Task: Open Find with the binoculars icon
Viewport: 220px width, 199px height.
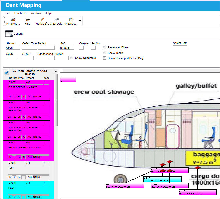Action: click(28, 20)
